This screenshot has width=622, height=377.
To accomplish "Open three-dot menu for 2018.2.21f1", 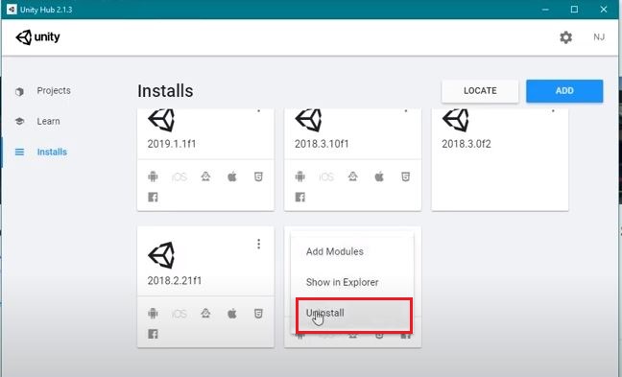I will pyautogui.click(x=258, y=244).
